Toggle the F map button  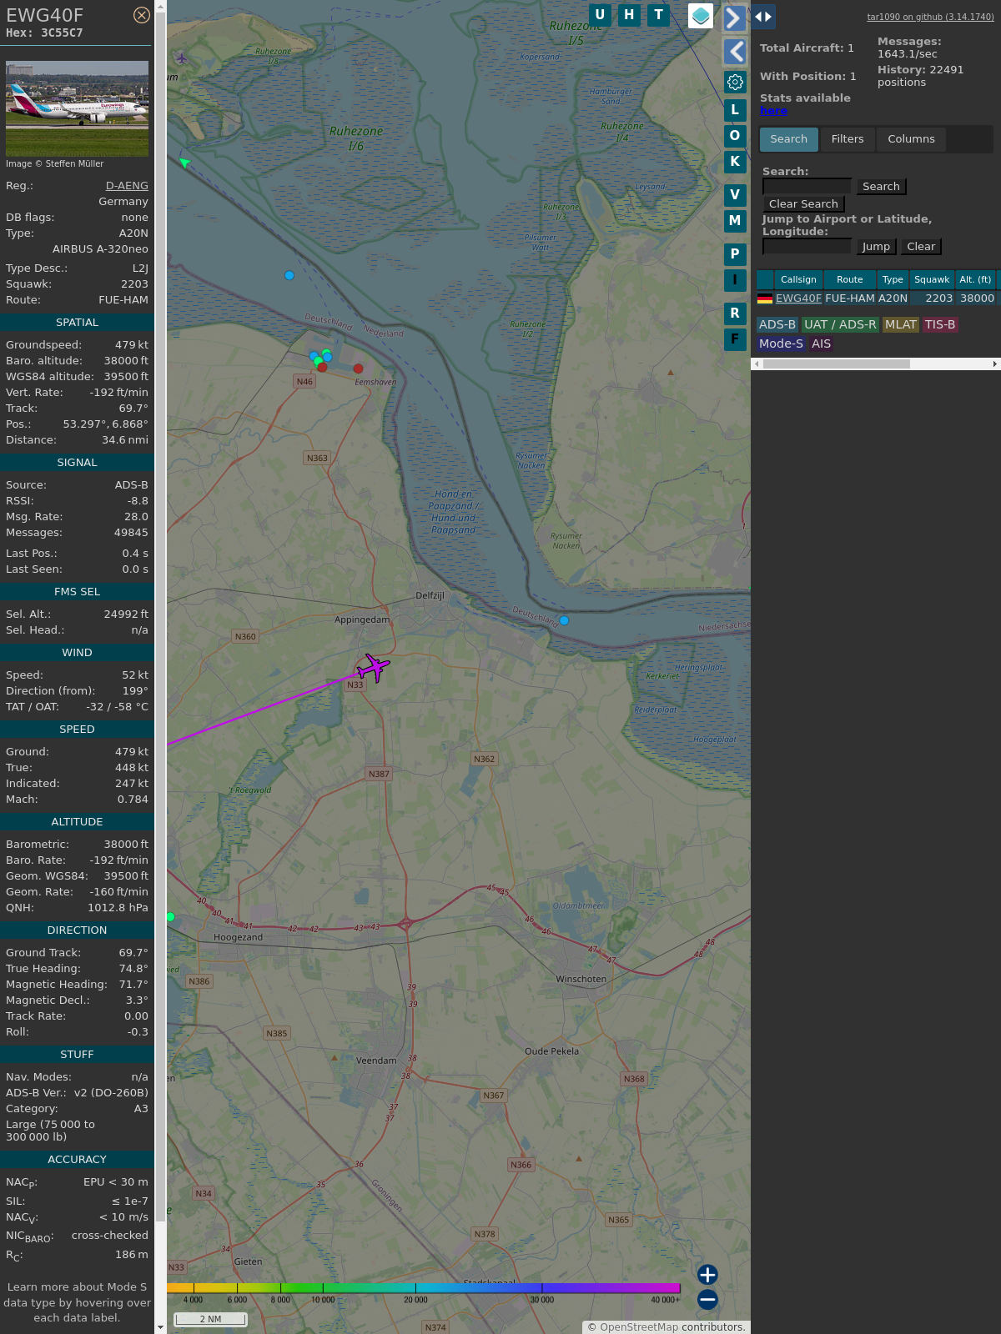[735, 339]
